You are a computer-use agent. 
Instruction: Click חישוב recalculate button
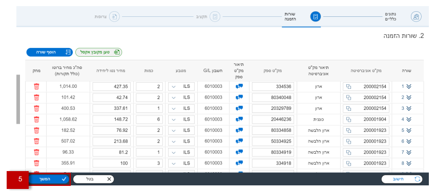[x=402, y=179]
